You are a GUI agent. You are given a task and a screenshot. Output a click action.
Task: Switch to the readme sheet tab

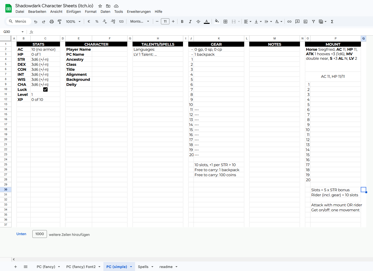point(166,267)
